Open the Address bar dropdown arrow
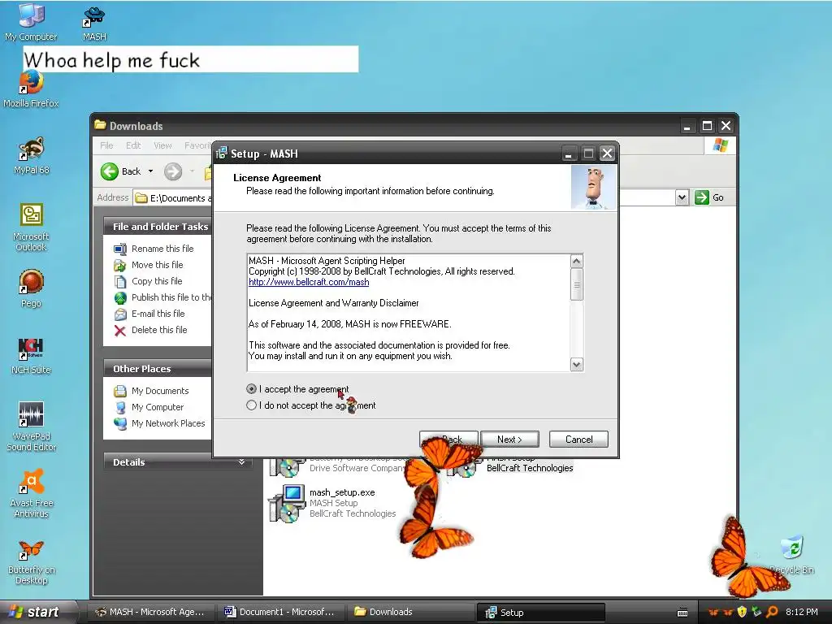The width and height of the screenshot is (832, 624). [x=682, y=198]
